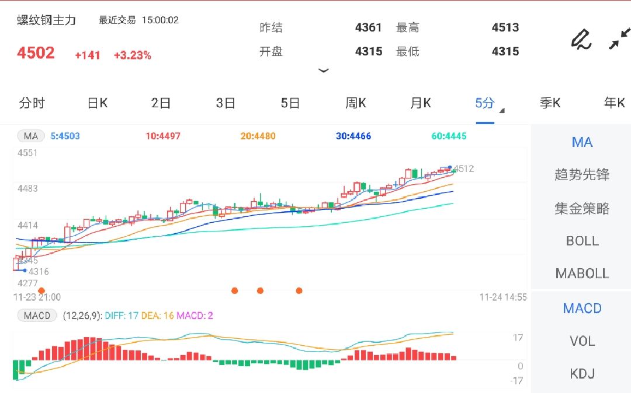Select MACD in the sub-indicator list
The image size is (631, 393).
coord(583,308)
